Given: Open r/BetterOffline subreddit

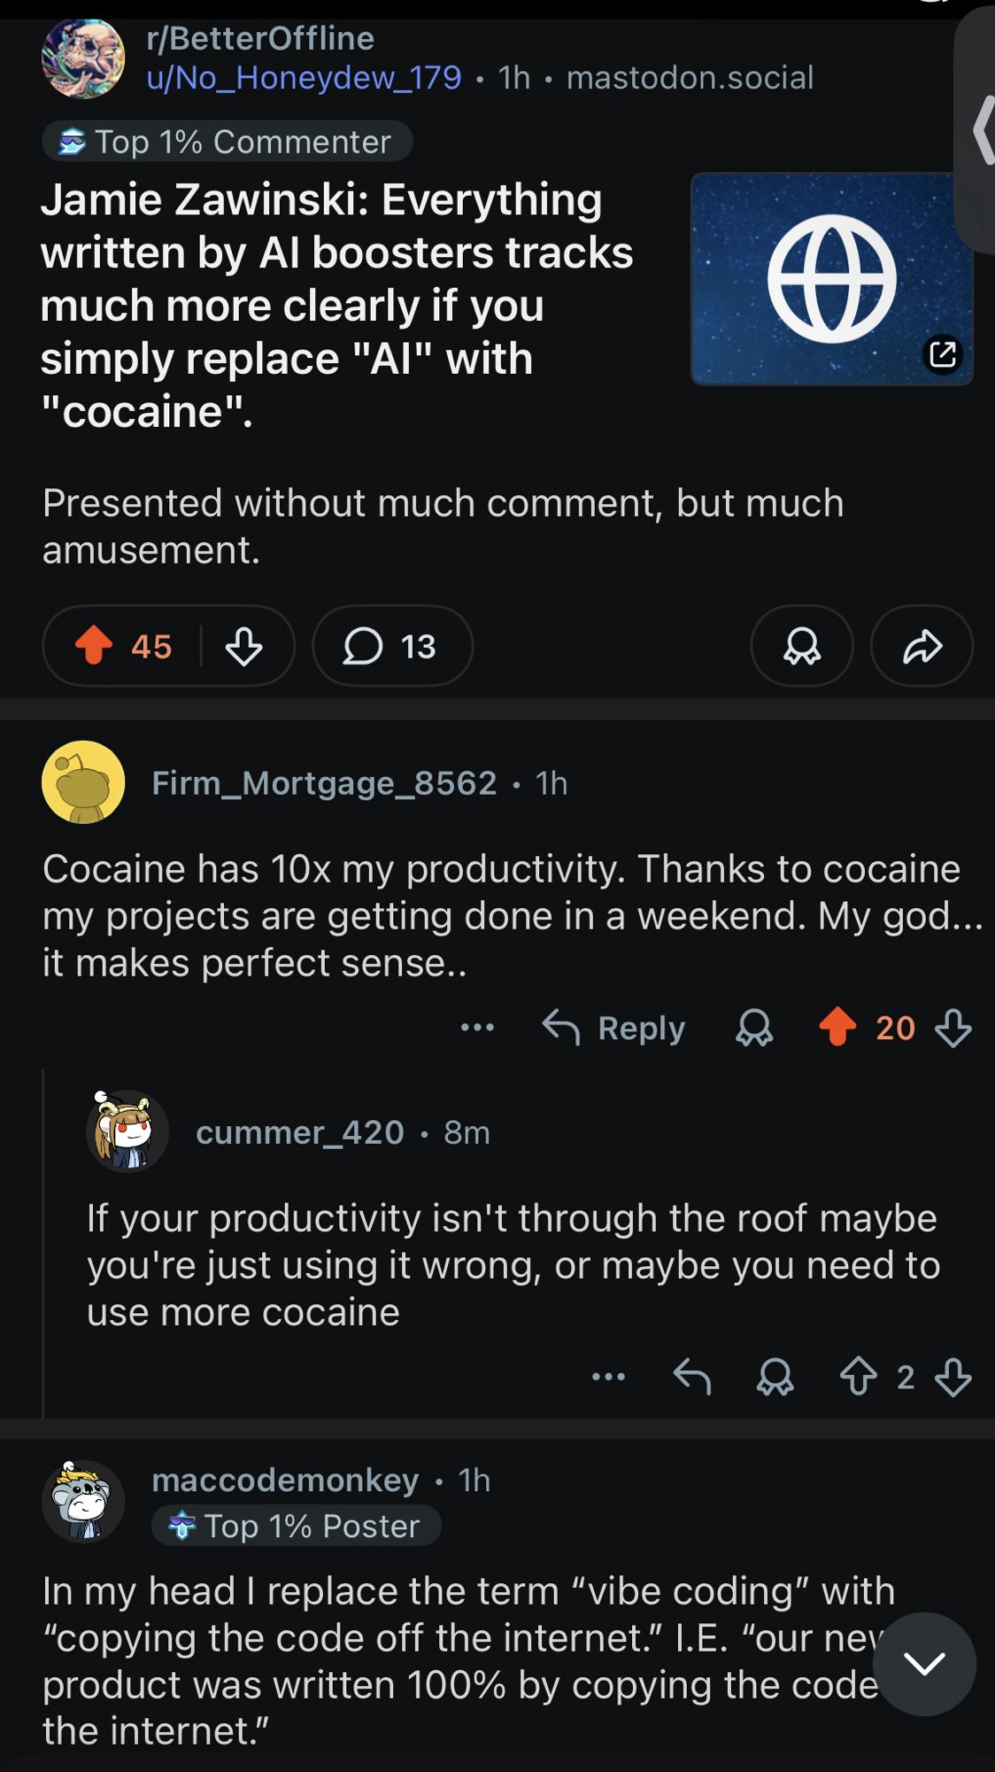Looking at the screenshot, I should pyautogui.click(x=260, y=38).
